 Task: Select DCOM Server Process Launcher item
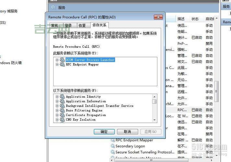pos(90,60)
